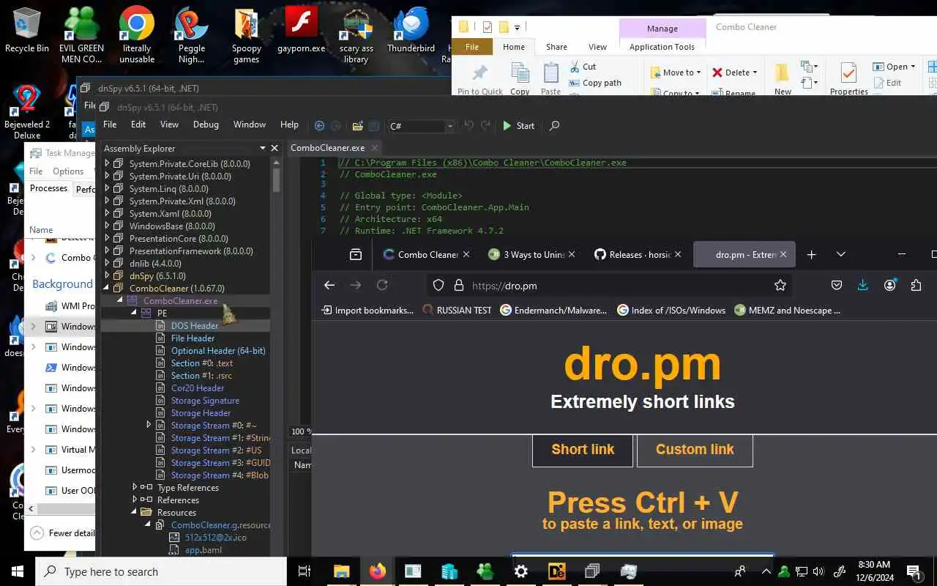Click the volume speaker tray icon

click(x=818, y=571)
